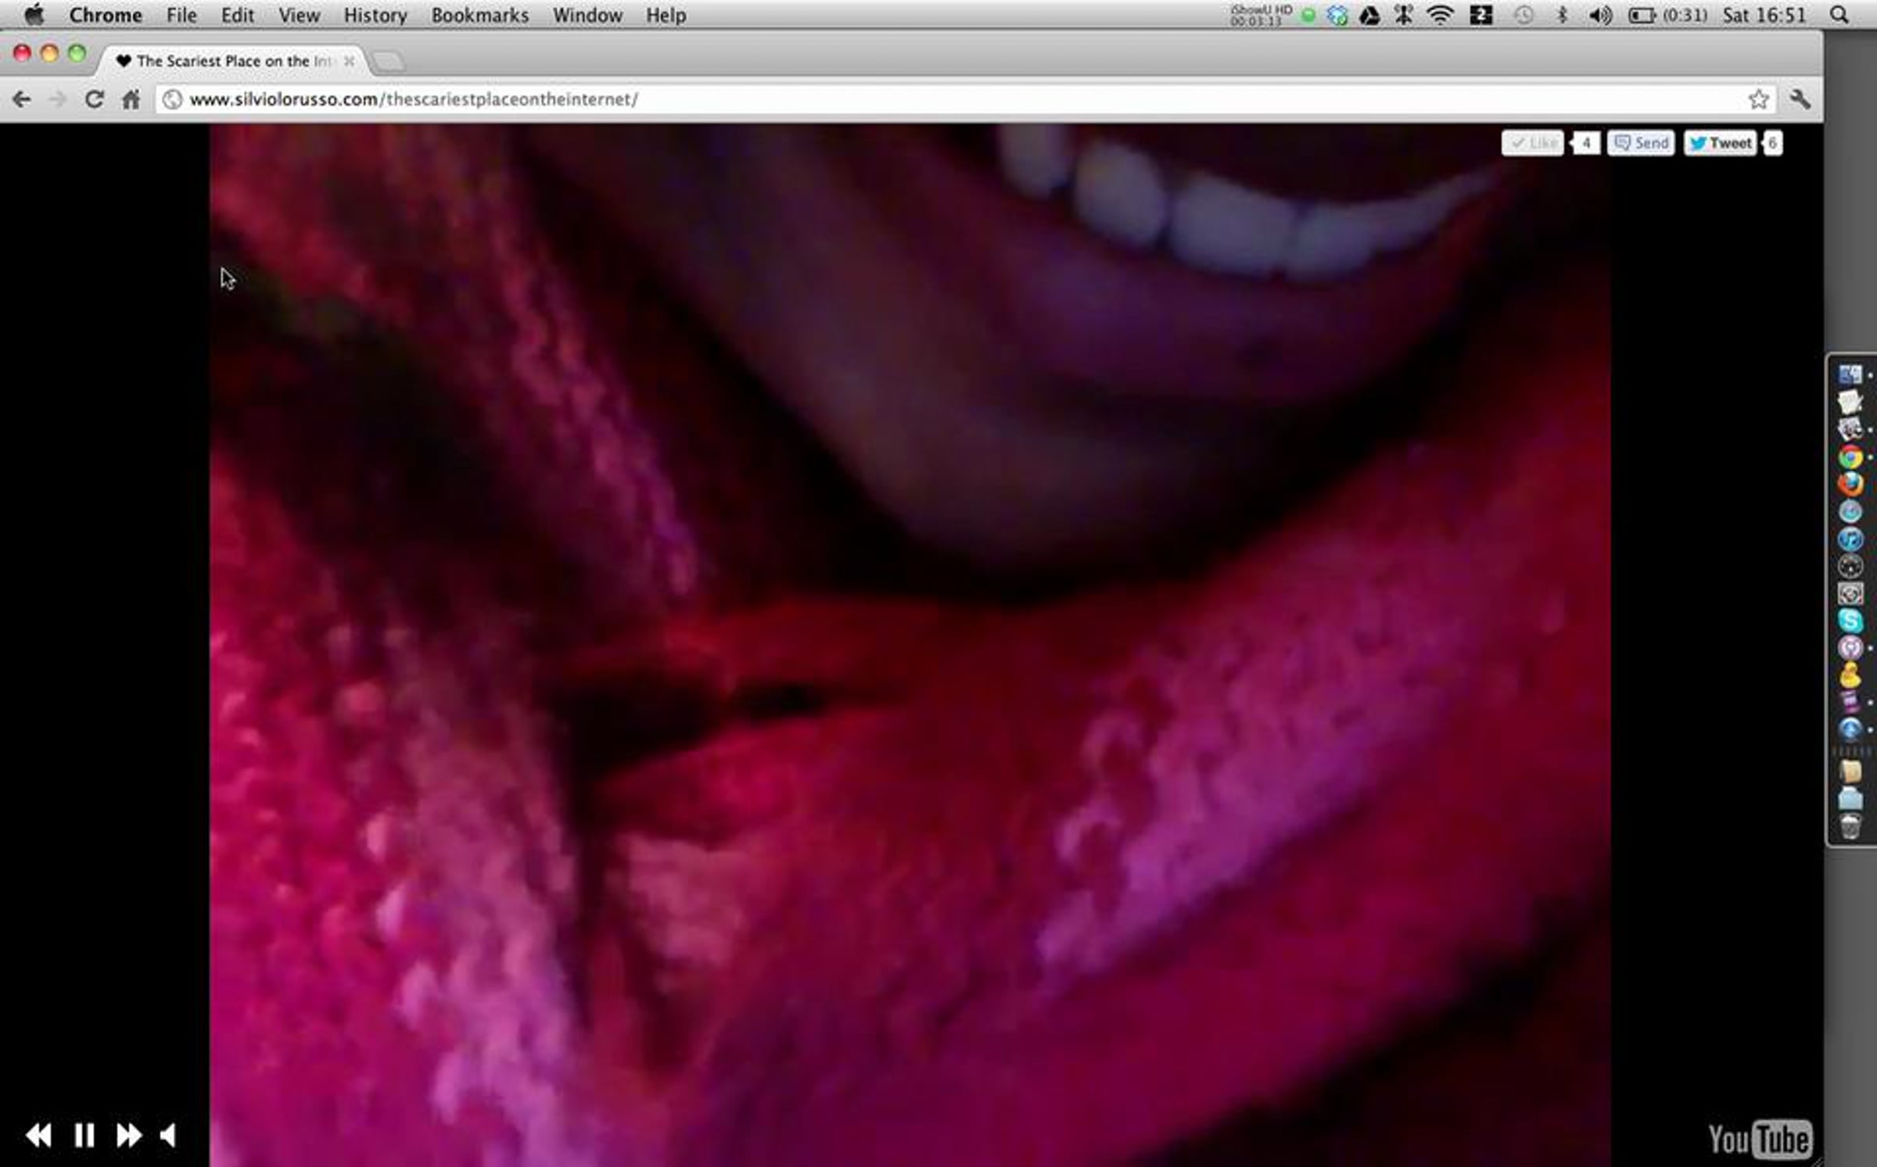
Task: Open Skype from the dock
Action: point(1850,620)
